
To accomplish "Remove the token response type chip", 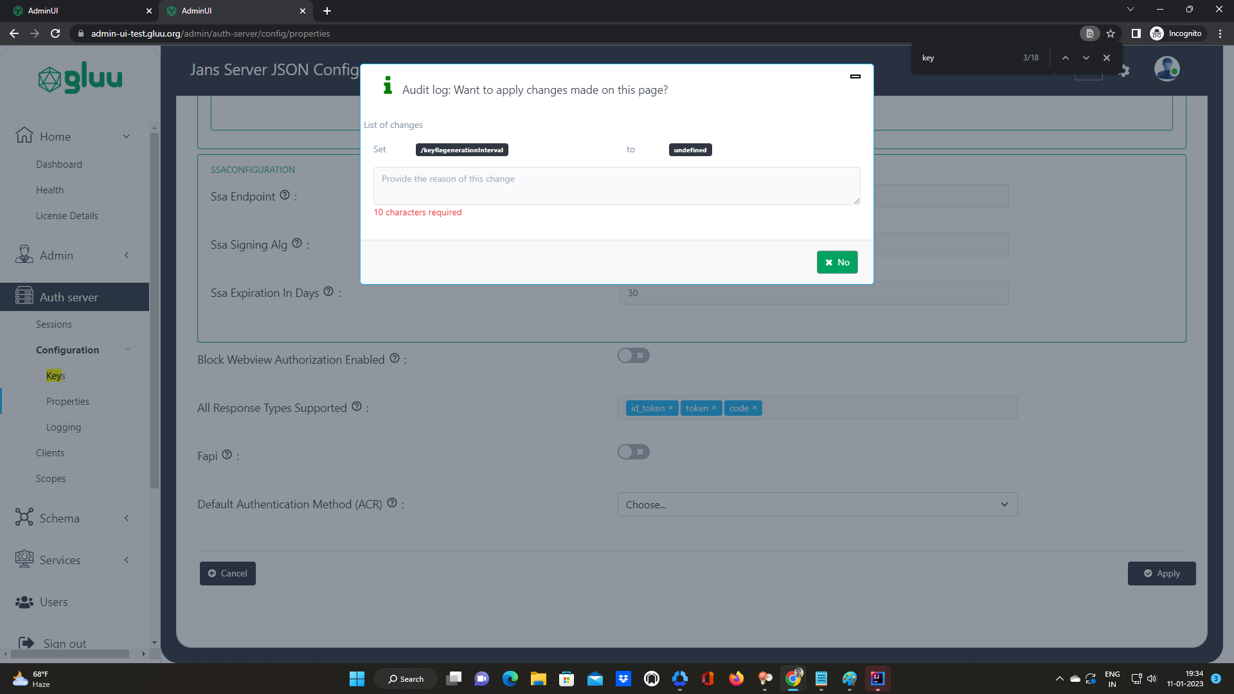I will coord(714,407).
